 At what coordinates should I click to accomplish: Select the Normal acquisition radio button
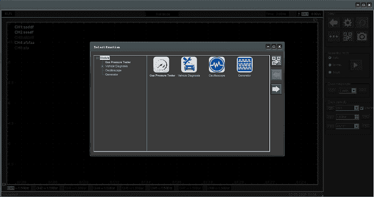coord(330,65)
